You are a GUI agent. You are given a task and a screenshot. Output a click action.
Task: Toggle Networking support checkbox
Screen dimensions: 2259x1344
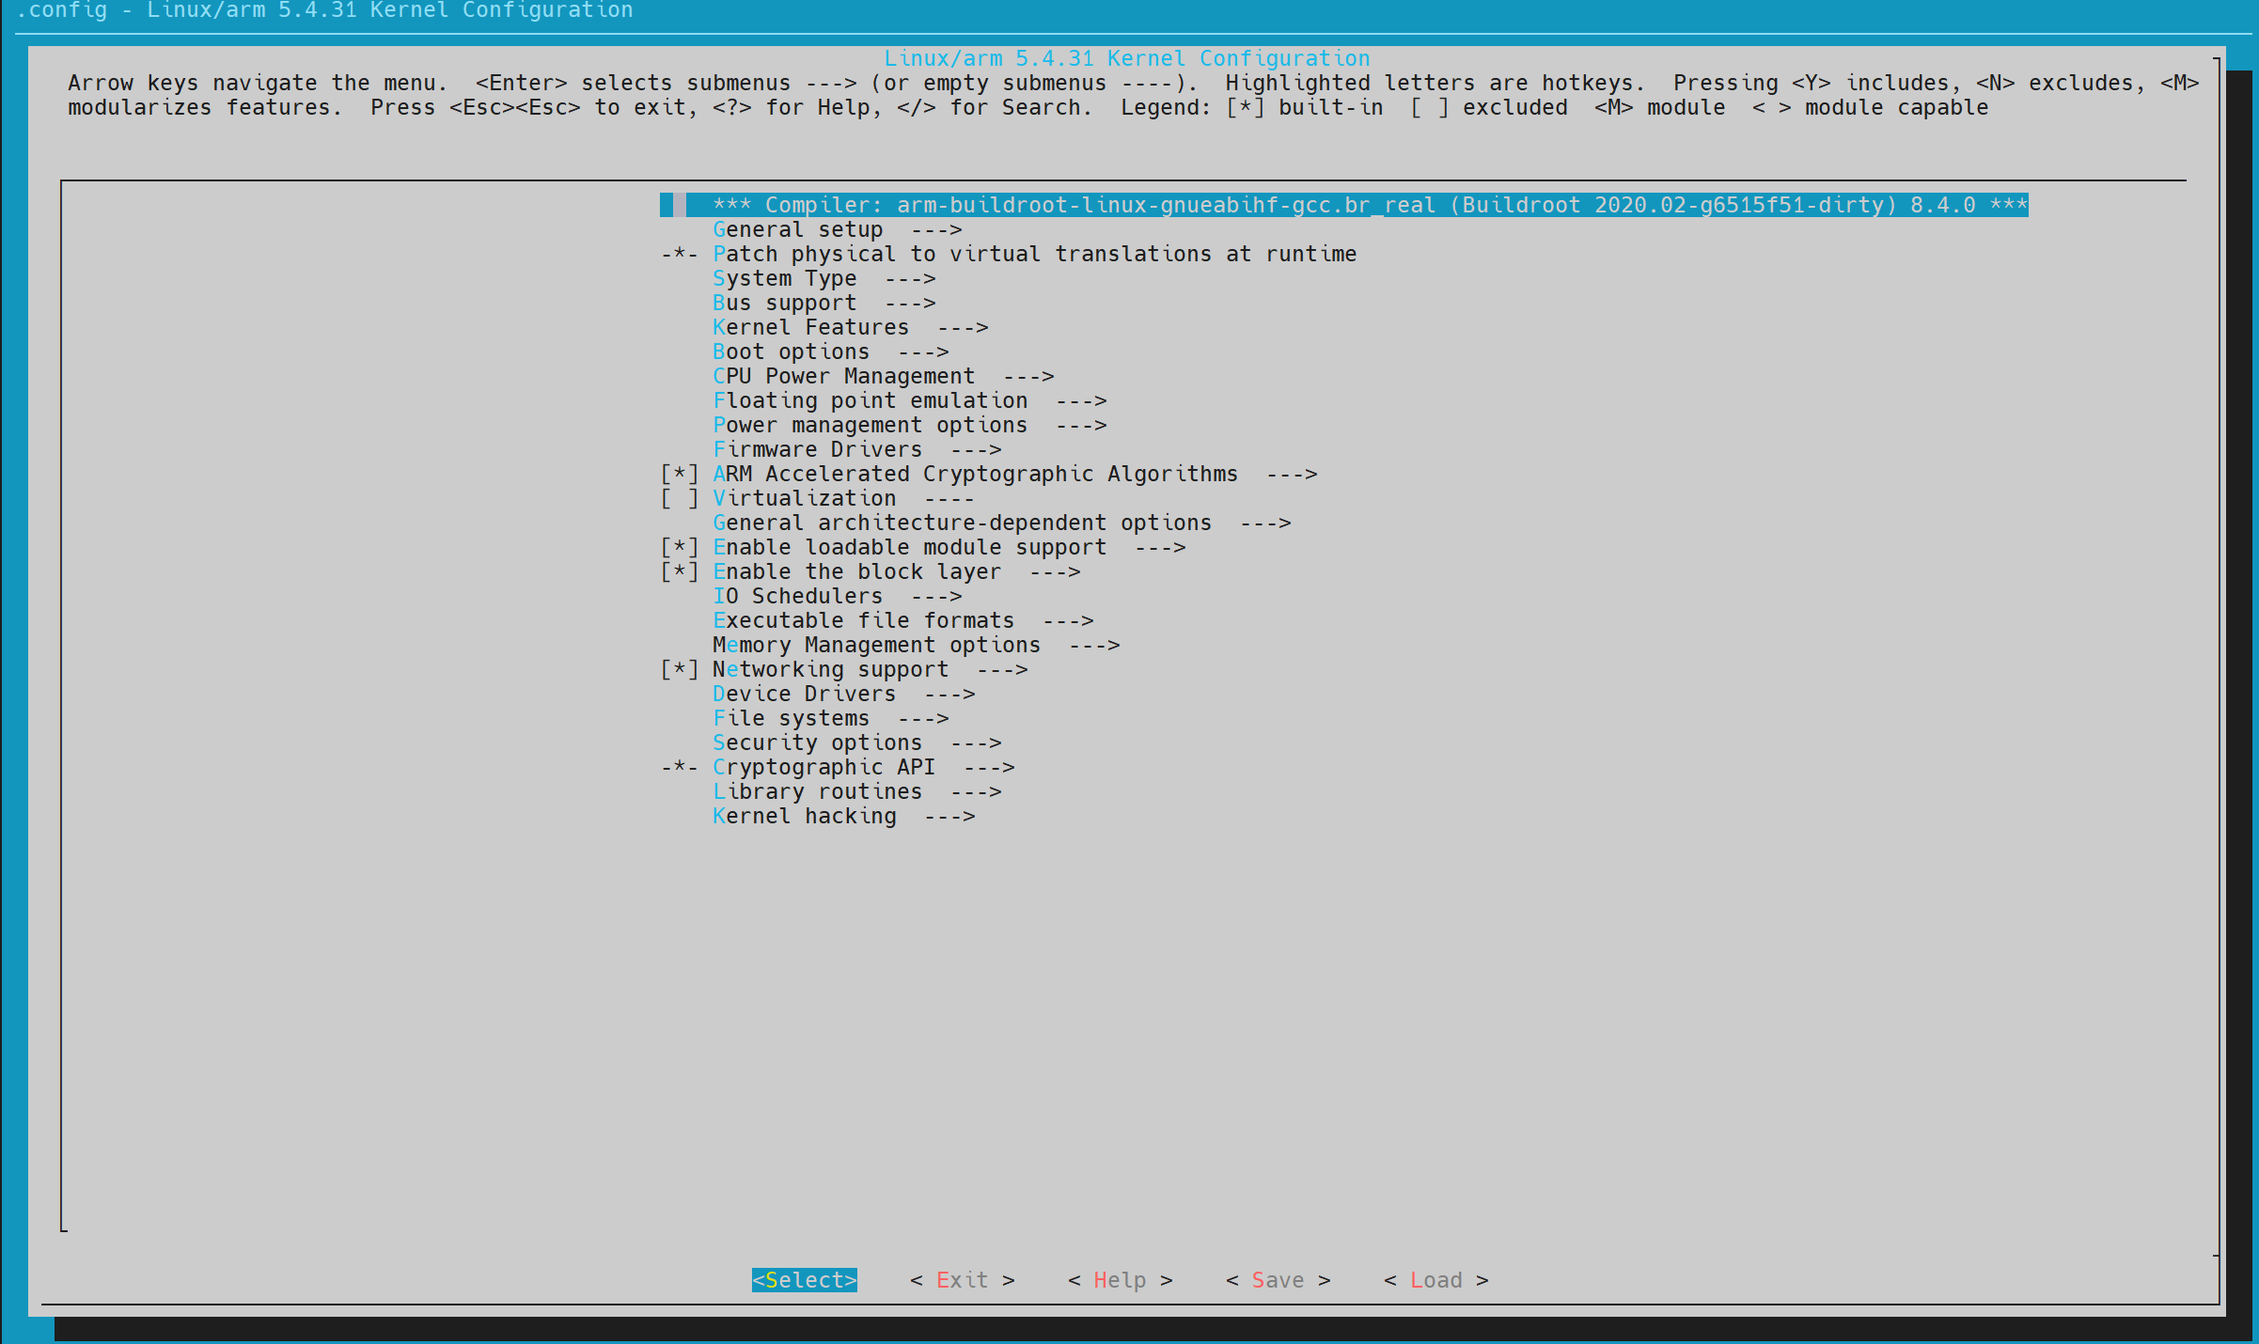(679, 670)
